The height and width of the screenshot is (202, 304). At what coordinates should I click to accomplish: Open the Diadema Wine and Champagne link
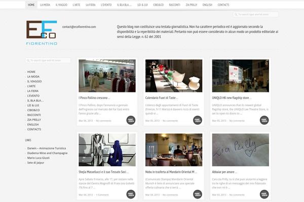(x=47, y=153)
